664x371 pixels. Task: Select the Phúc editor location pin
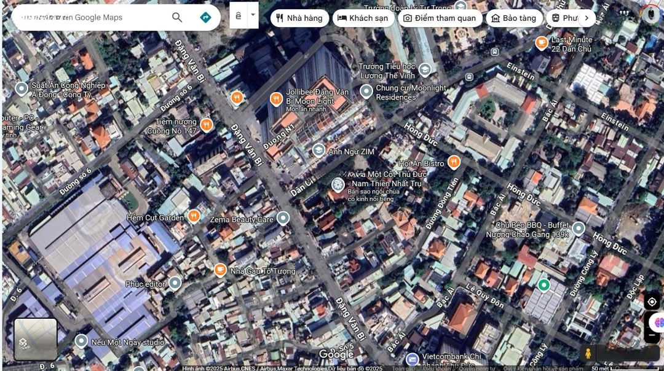(175, 283)
